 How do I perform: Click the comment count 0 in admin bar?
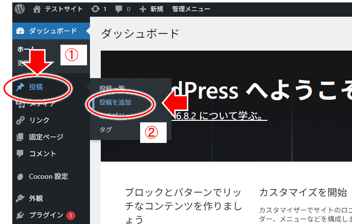[x=128, y=9]
